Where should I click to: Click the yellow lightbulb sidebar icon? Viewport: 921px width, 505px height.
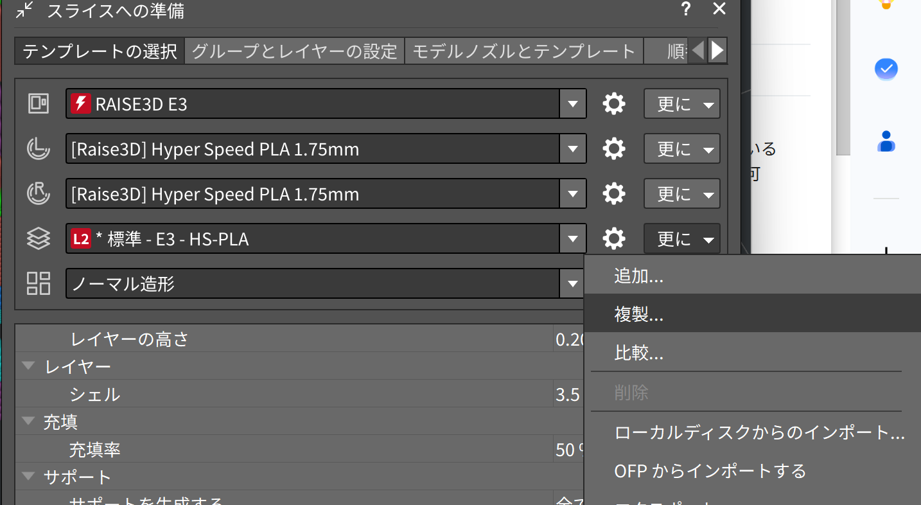pyautogui.click(x=886, y=4)
